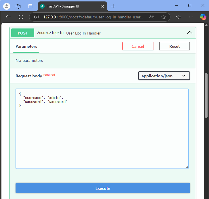Viewport: 209px width, 199px height.
Task: Go back to the previous page
Action: click(8, 17)
